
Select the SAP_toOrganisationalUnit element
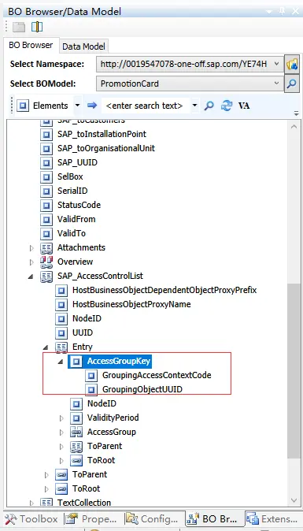tap(106, 148)
